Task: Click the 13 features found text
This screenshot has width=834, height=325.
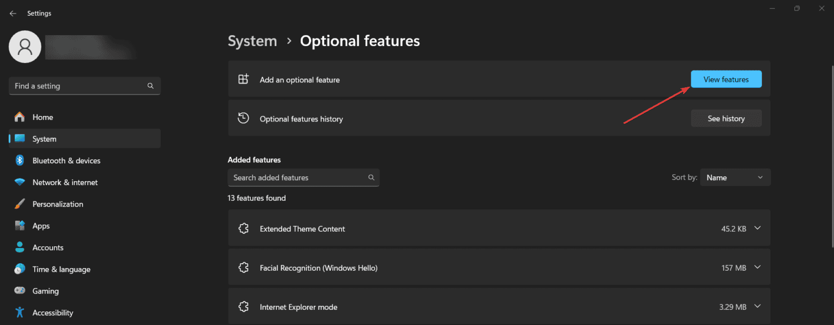Action: pyautogui.click(x=257, y=198)
